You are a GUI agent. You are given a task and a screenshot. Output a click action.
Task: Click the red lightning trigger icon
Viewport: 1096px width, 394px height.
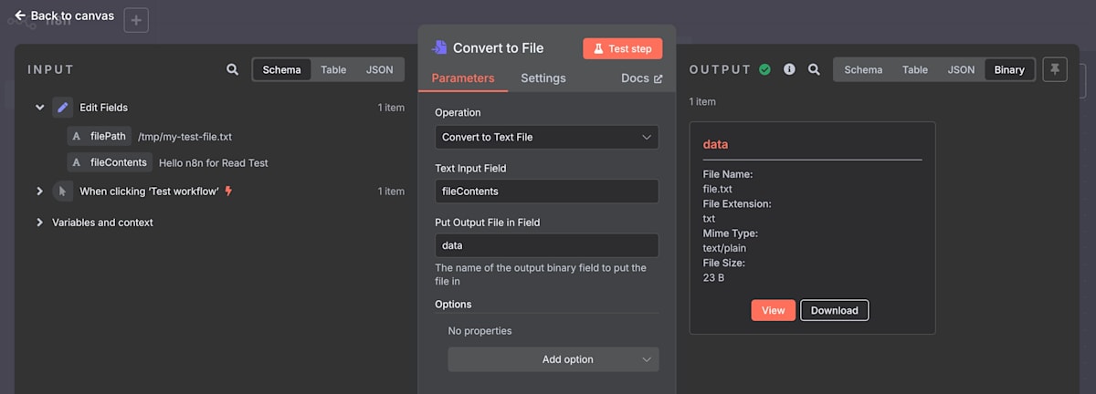tap(228, 192)
